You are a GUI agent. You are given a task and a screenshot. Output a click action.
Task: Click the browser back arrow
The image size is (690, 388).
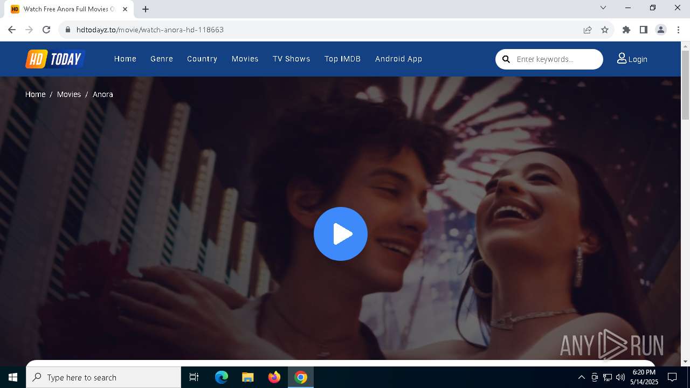(x=12, y=30)
